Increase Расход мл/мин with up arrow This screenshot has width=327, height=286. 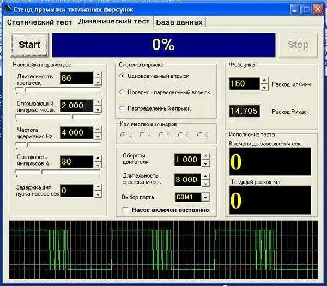click(264, 81)
